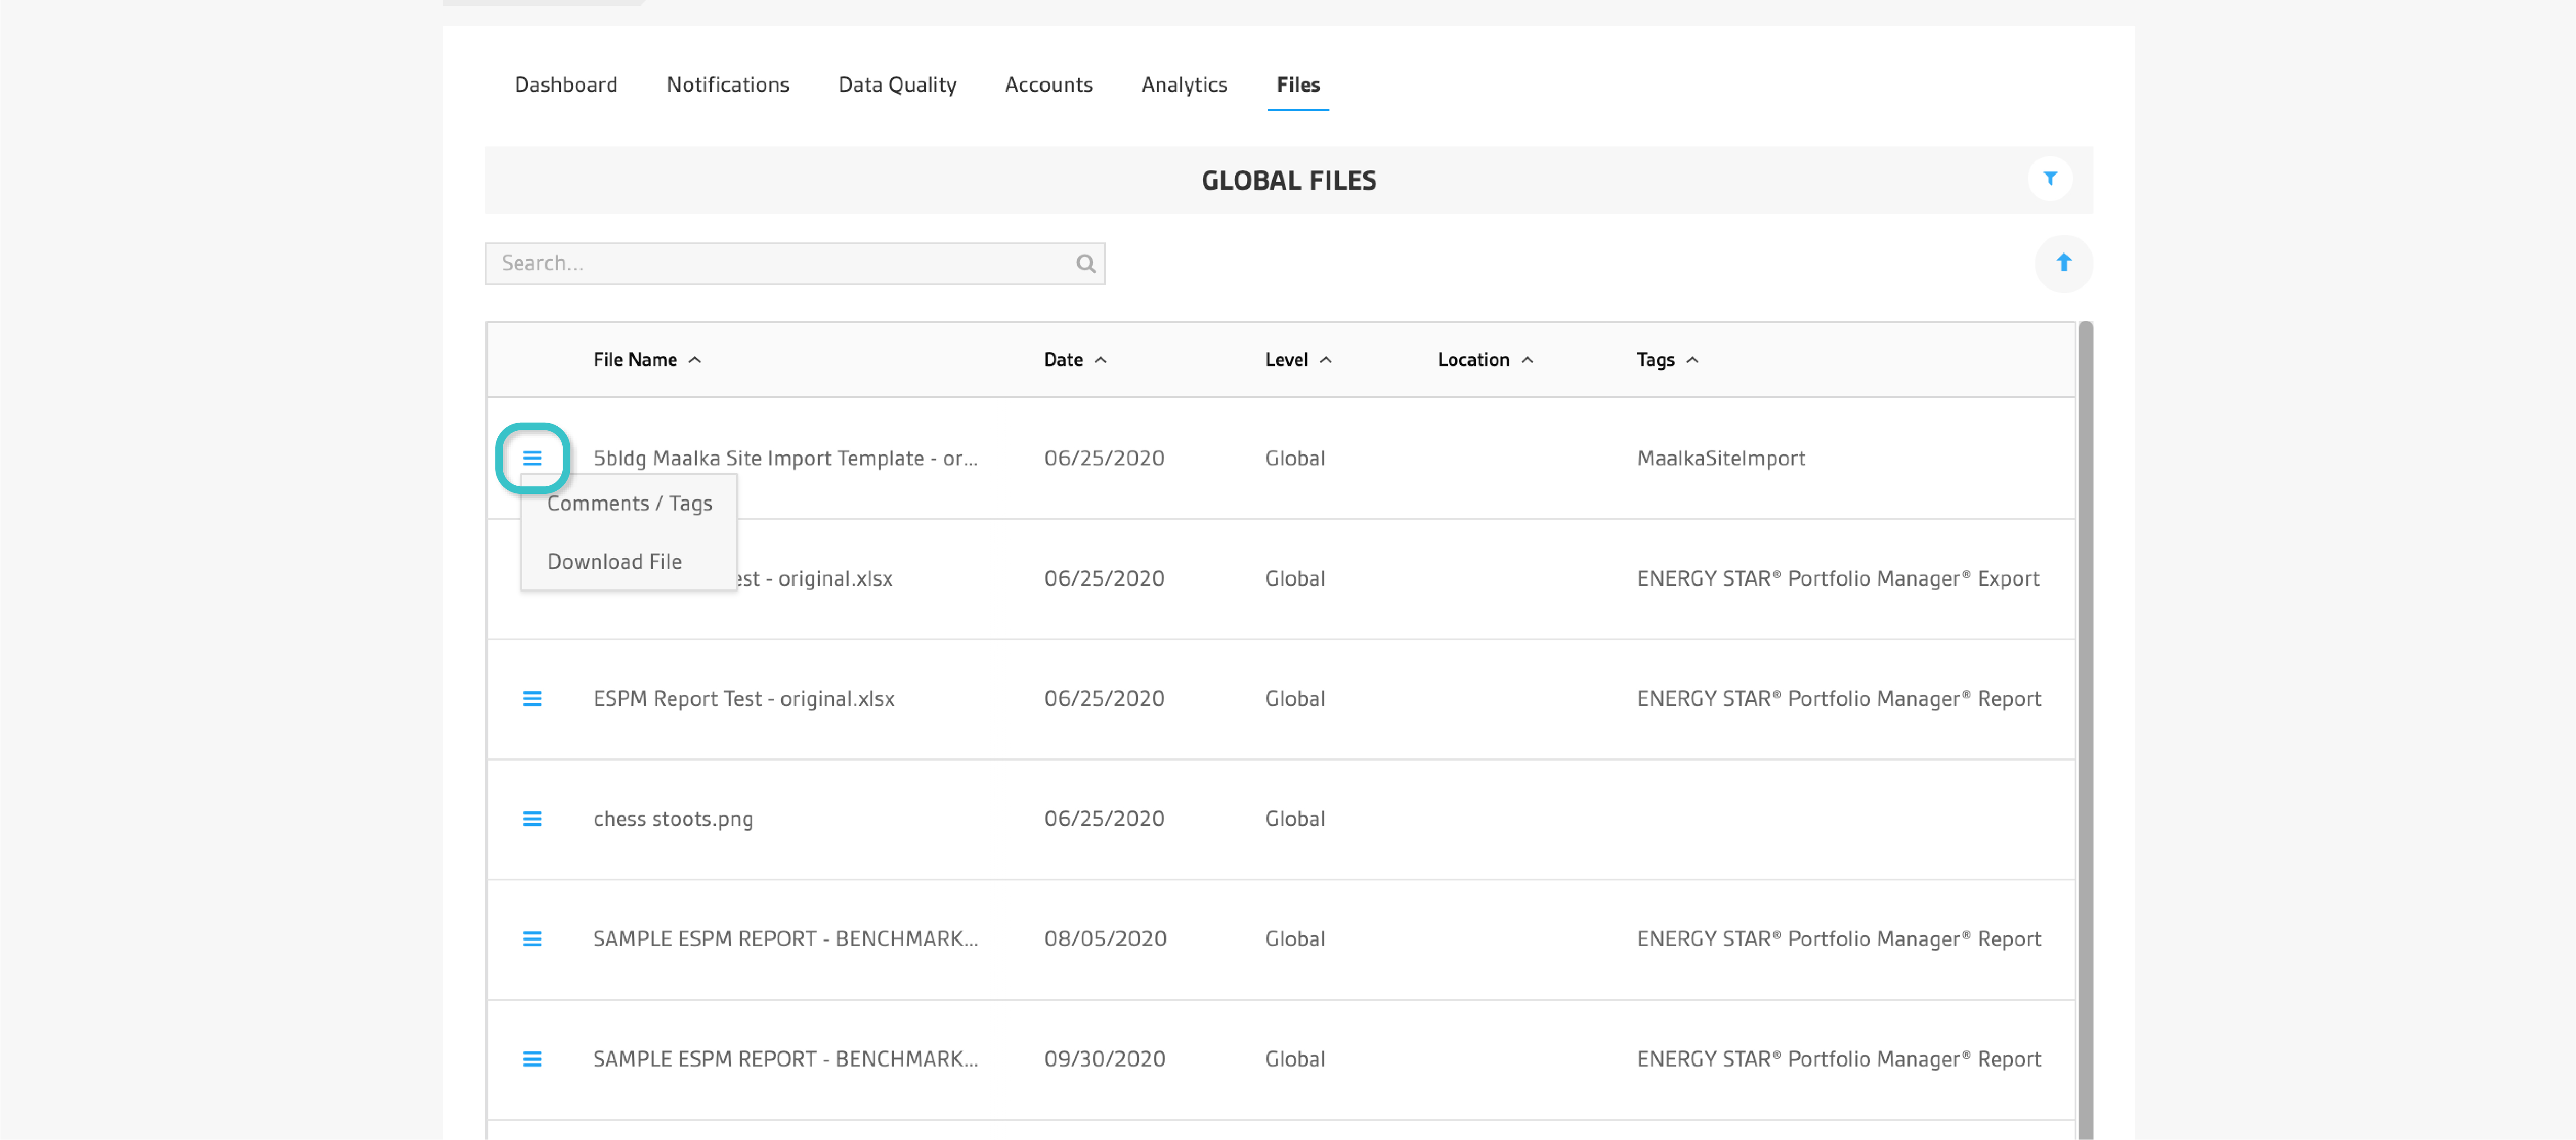Go to the Accounts tab

(1048, 85)
